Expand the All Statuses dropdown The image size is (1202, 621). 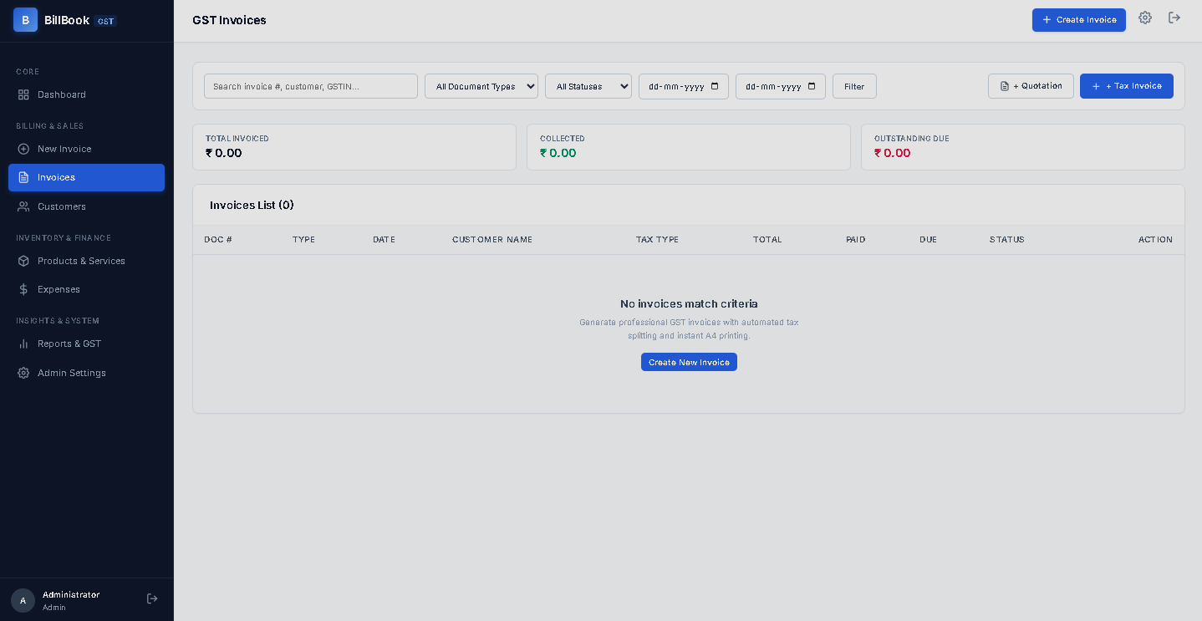tap(588, 86)
